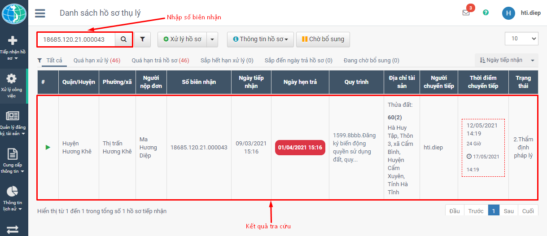
Task: Open Quản lý đăng ký, tài sản menu
Action: [13, 123]
